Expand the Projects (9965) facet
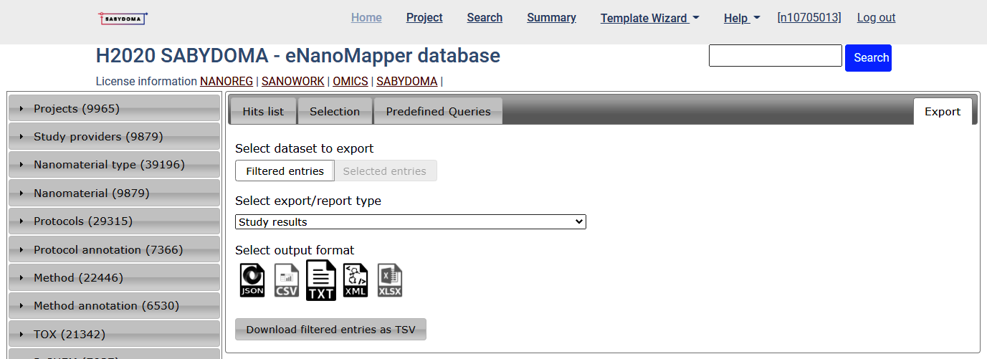 click(114, 109)
